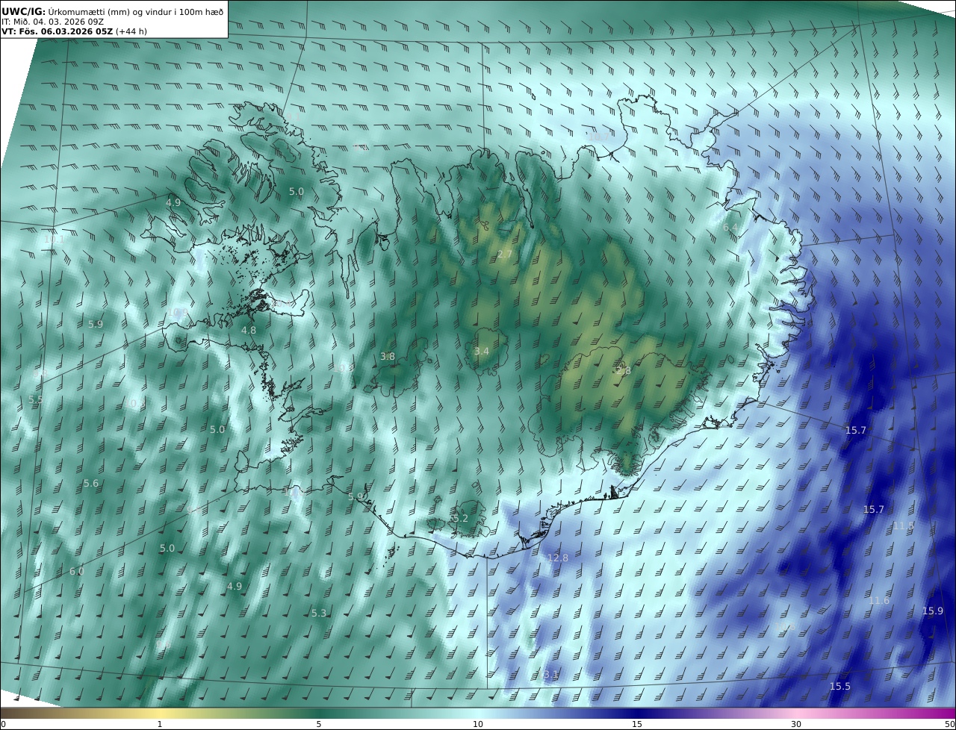Click the colorbar tick label 1
The image size is (956, 730).
pyautogui.click(x=160, y=724)
